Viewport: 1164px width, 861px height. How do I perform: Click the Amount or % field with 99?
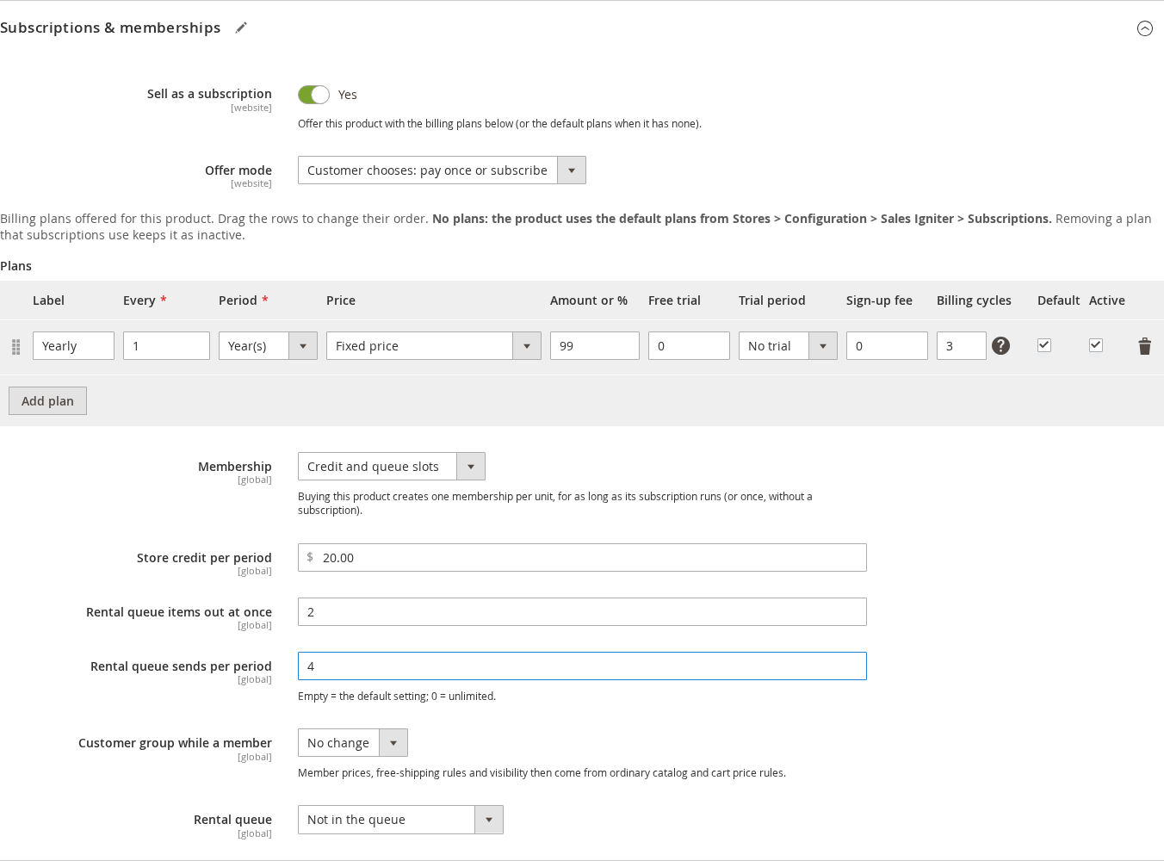pos(594,346)
